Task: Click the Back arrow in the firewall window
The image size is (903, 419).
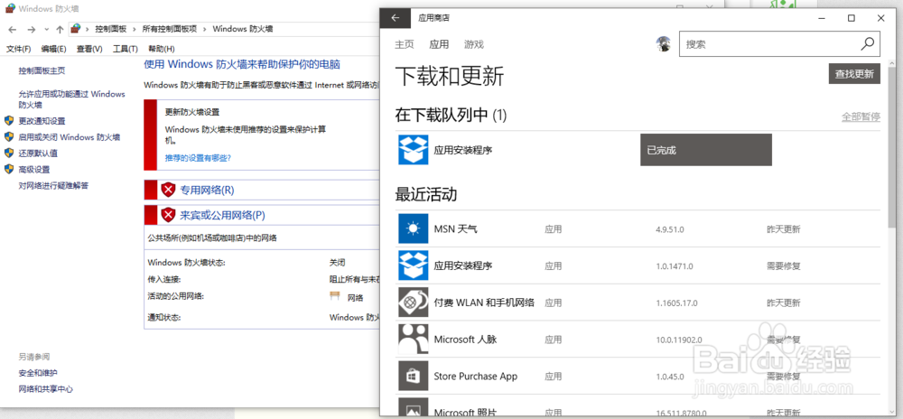Action: (13, 29)
